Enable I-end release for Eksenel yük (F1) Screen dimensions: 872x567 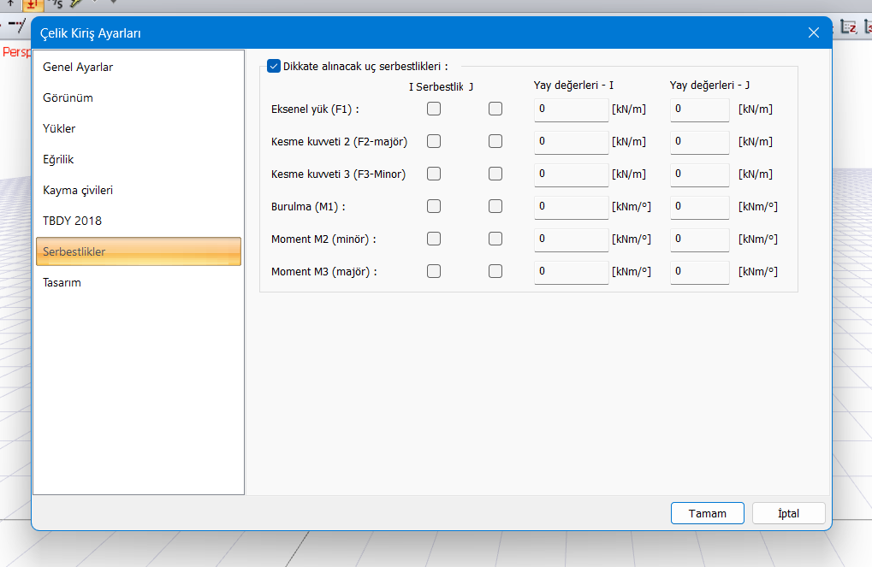434,109
